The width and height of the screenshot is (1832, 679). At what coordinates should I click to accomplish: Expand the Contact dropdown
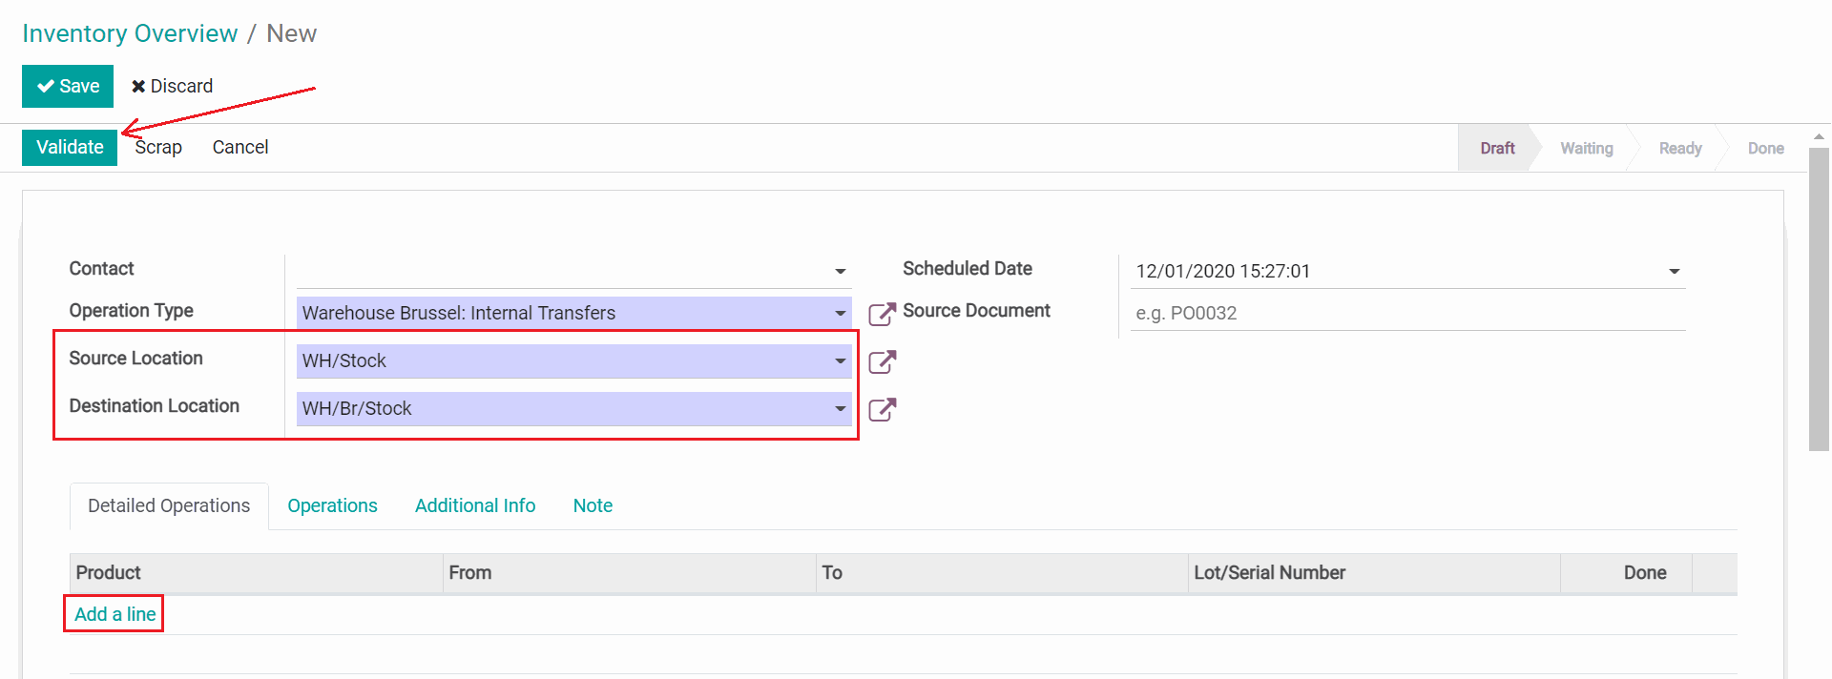(840, 272)
